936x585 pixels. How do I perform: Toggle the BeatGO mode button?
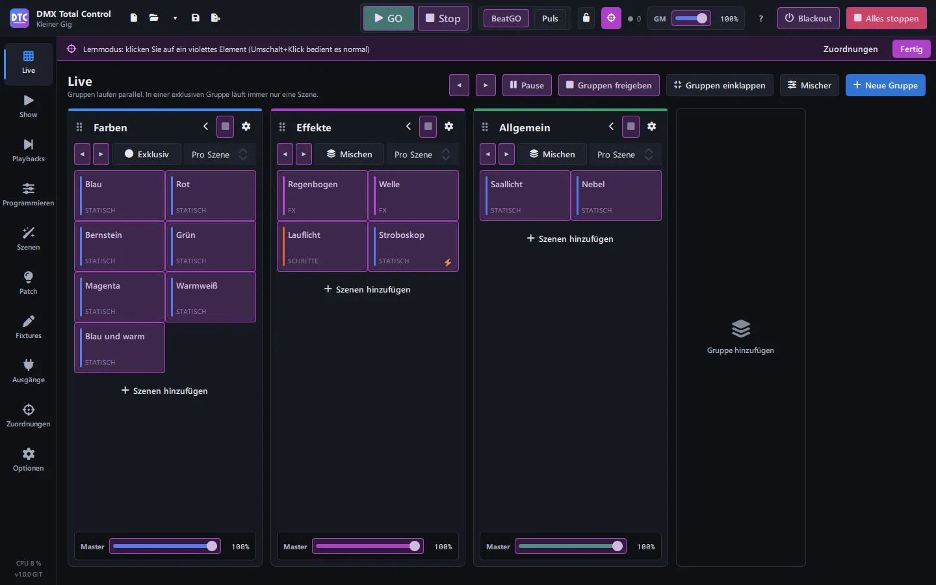[x=506, y=18]
